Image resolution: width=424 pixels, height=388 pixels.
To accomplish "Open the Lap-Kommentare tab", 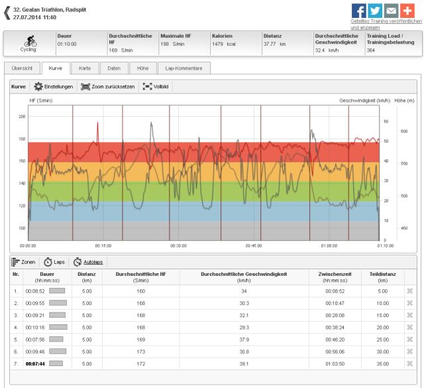I will 184,68.
